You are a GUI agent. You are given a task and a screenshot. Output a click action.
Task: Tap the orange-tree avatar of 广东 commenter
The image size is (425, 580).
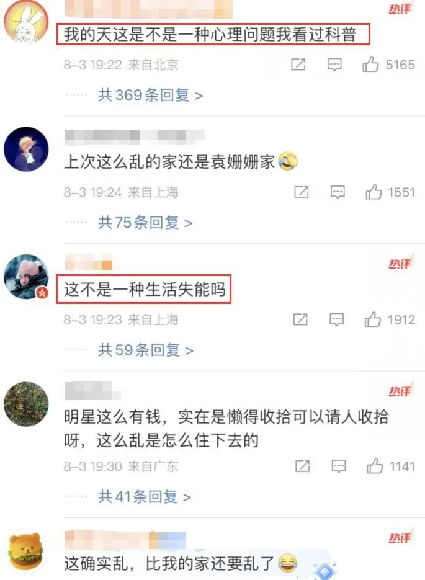coord(26,404)
